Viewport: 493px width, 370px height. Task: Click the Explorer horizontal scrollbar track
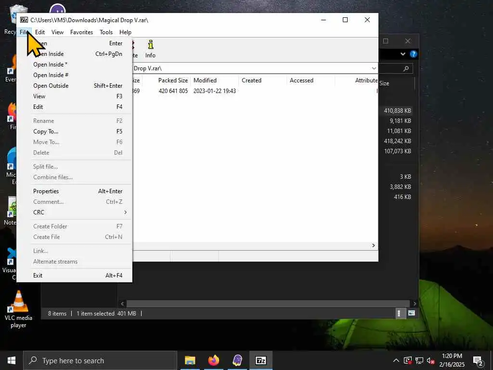click(x=269, y=304)
